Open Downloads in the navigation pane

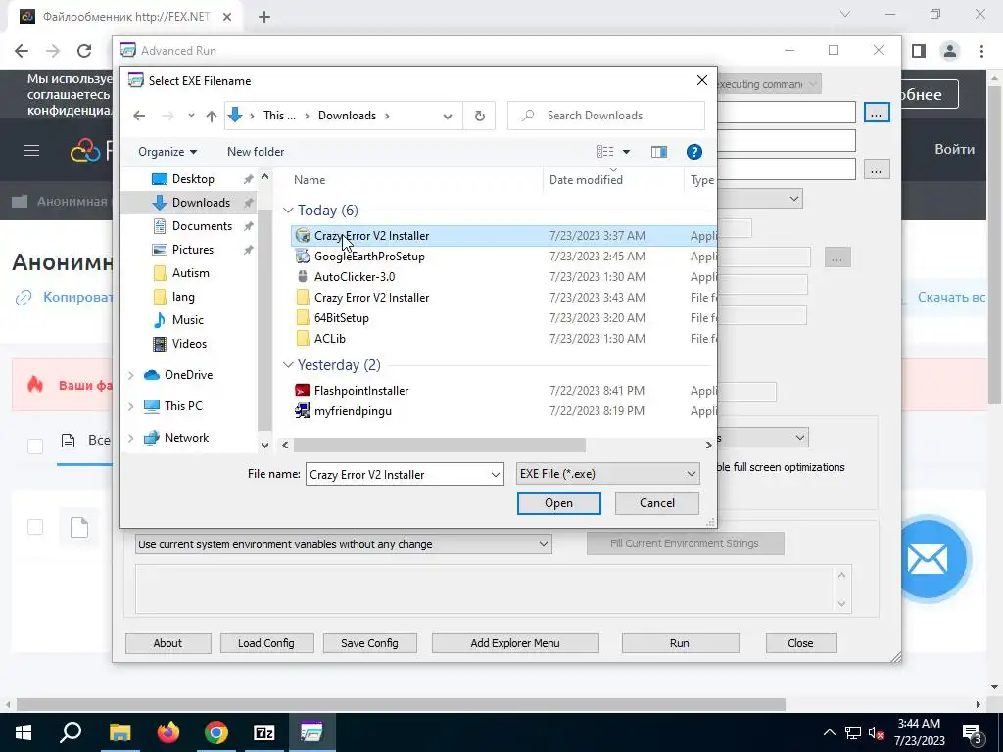pyautogui.click(x=200, y=203)
